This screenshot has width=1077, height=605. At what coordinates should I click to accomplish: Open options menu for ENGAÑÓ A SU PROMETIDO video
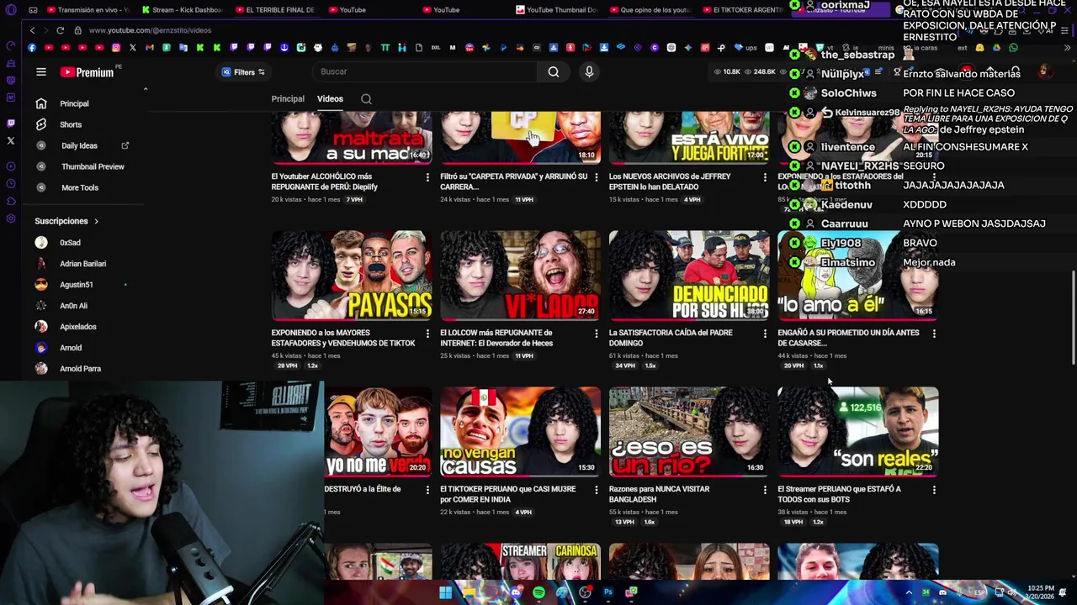[x=934, y=334]
